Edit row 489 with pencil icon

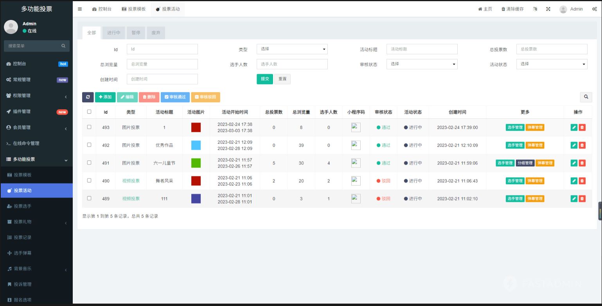[574, 199]
